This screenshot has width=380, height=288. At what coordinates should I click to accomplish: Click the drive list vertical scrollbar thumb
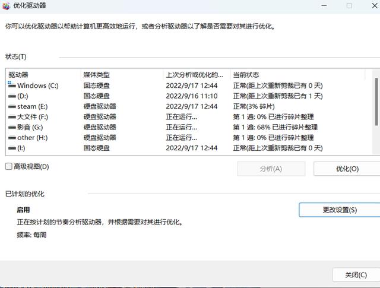coord(376,102)
